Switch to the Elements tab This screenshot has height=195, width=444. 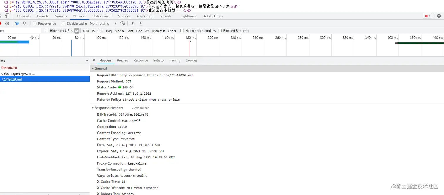24,16
